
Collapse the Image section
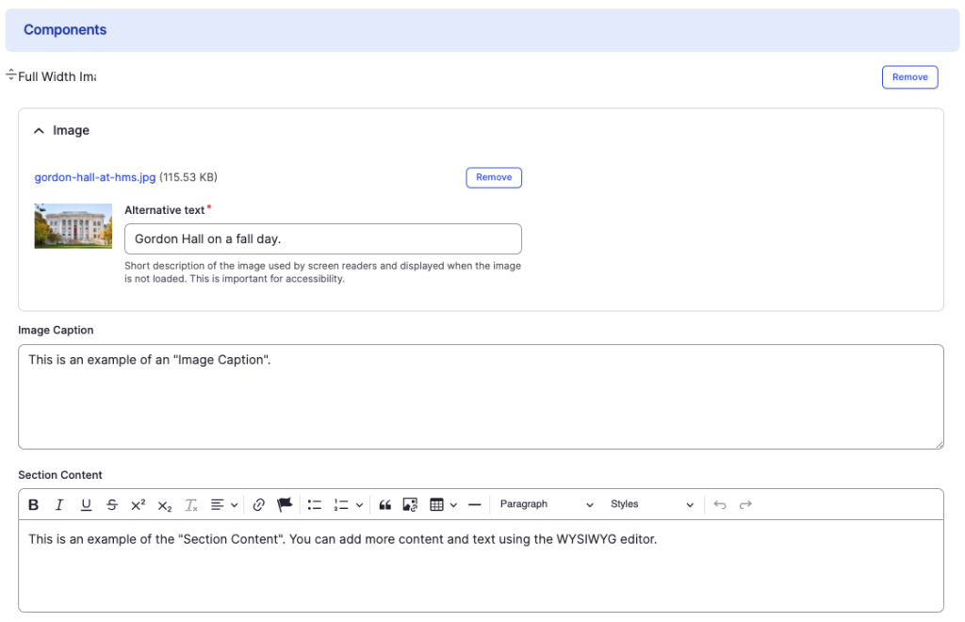point(39,131)
